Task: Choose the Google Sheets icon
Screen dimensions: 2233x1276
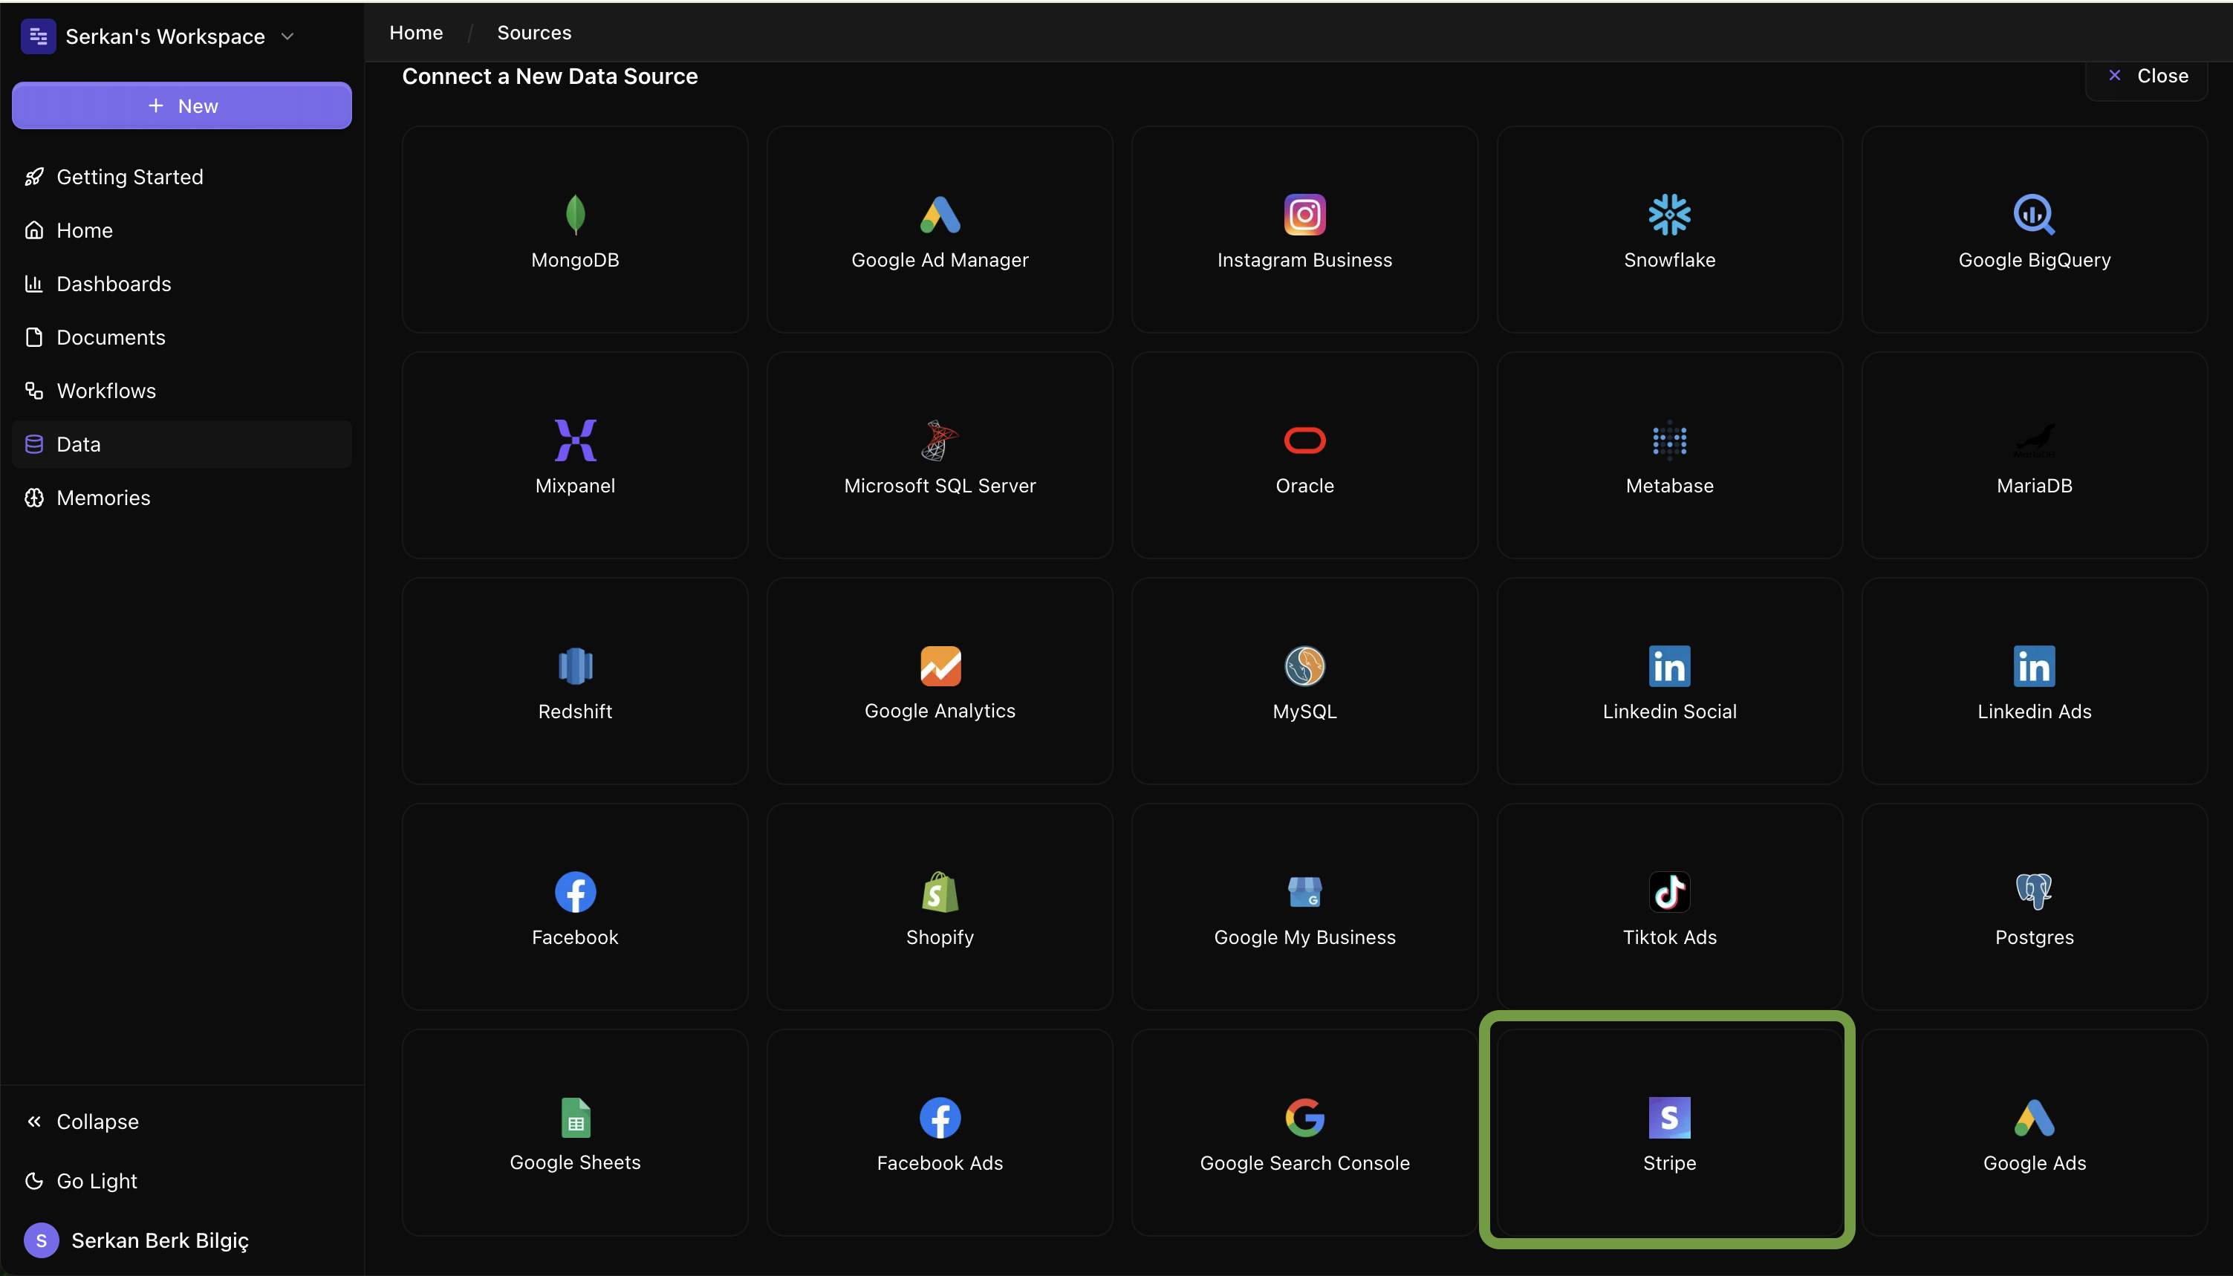Action: (575, 1117)
